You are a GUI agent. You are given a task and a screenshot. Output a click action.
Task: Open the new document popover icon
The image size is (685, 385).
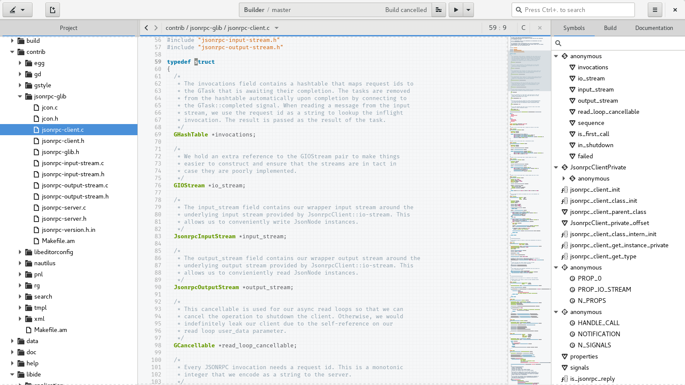point(53,10)
